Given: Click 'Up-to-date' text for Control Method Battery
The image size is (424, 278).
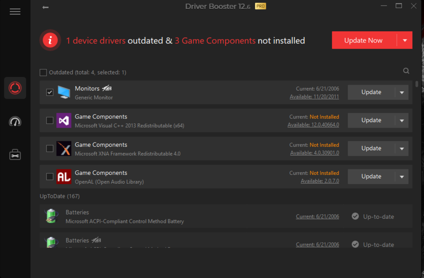Looking at the screenshot, I should click(379, 217).
